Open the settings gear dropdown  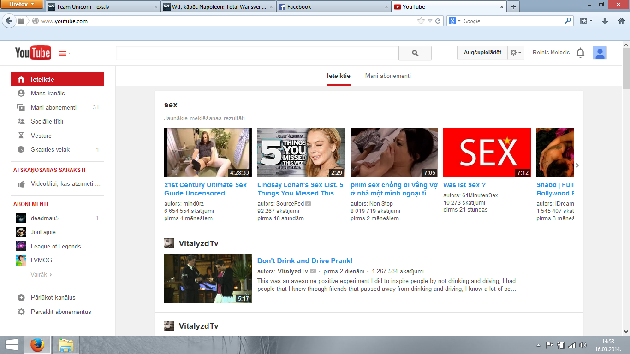(x=516, y=53)
